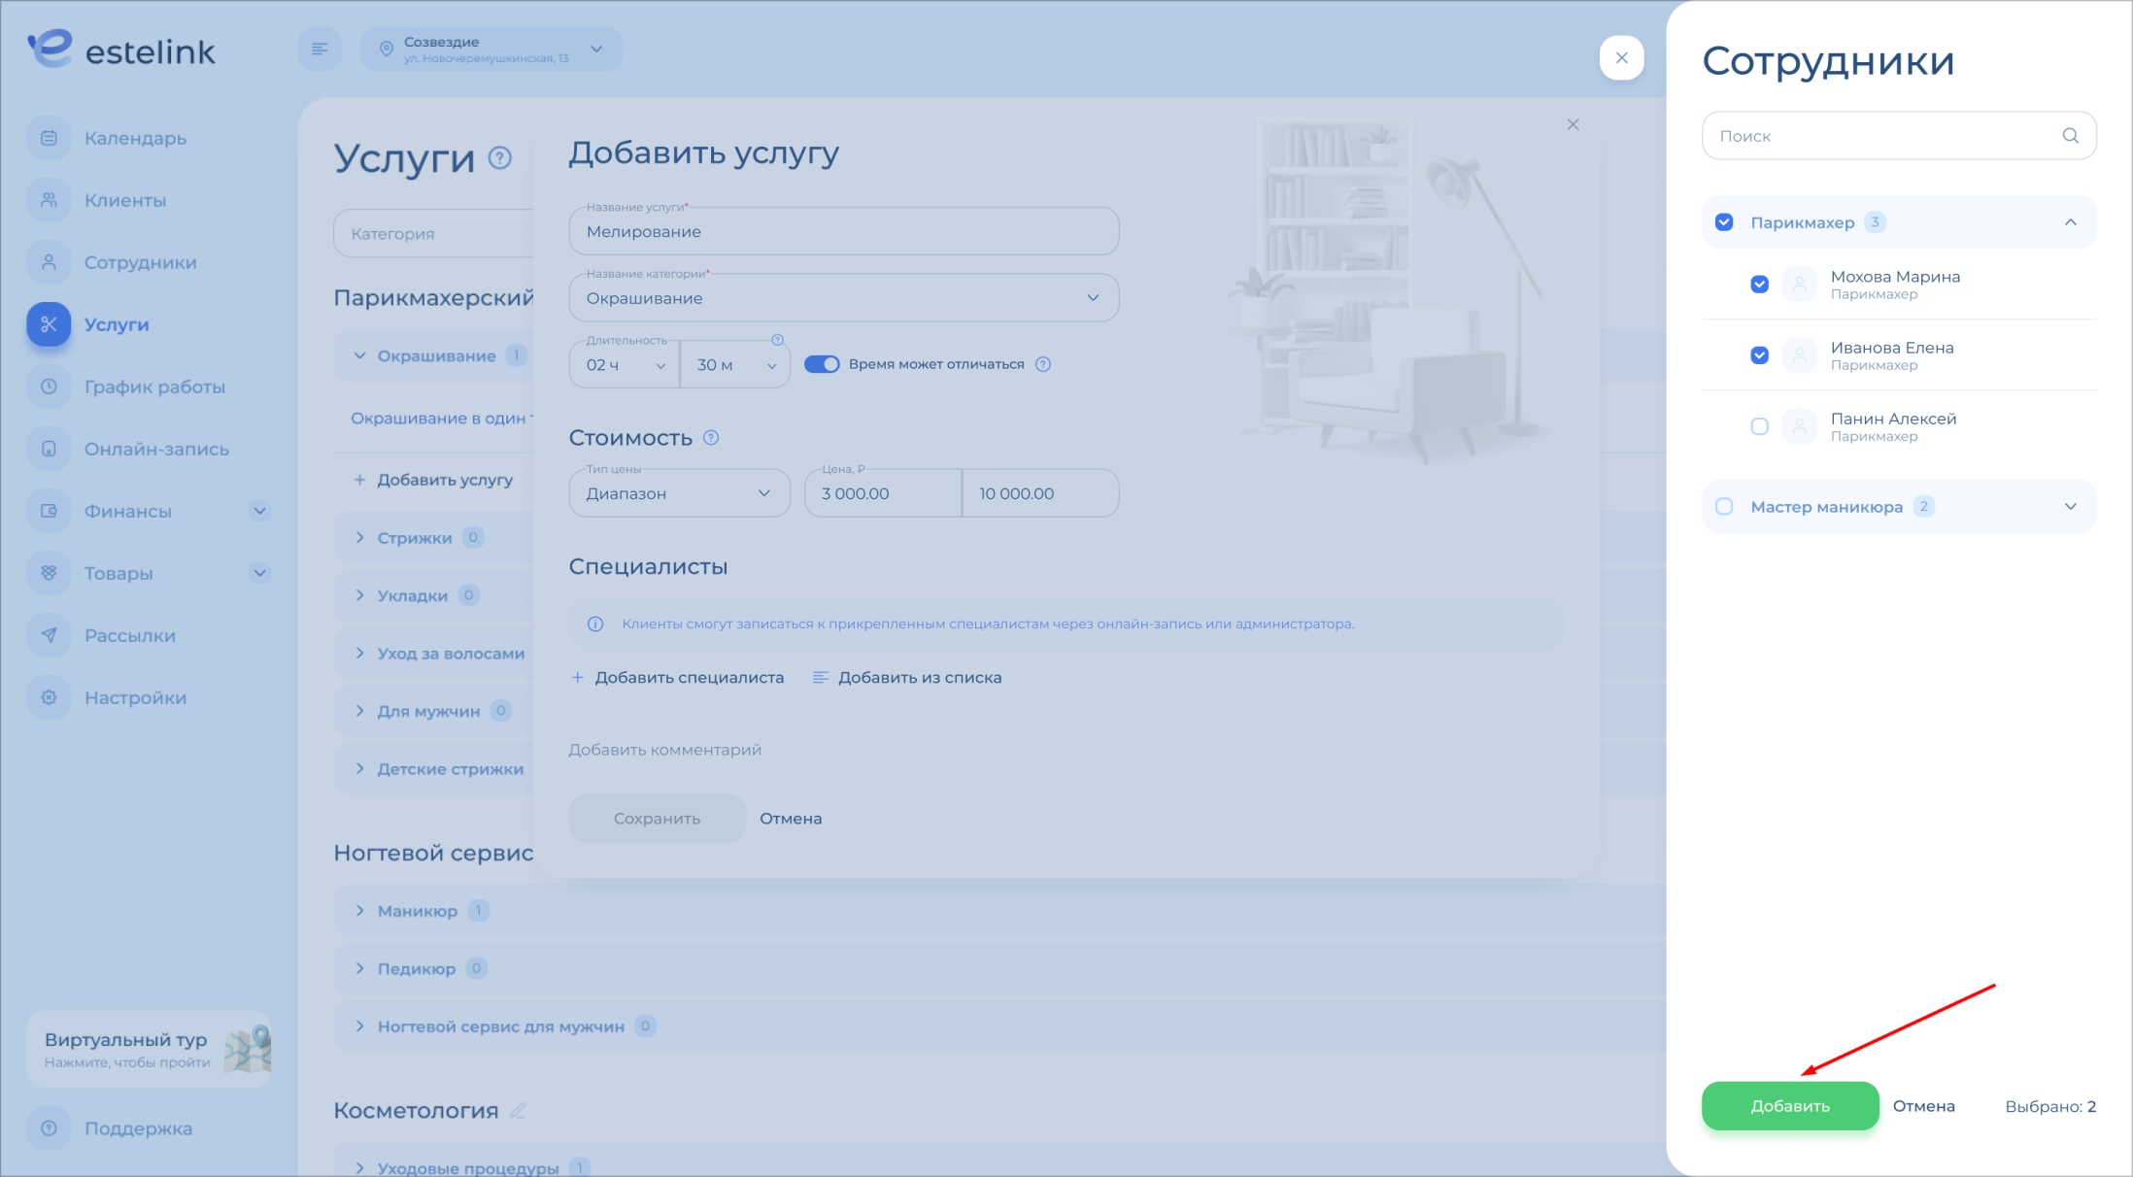Toggle the Время может отличаться switch
The image size is (2133, 1177).
[822, 364]
